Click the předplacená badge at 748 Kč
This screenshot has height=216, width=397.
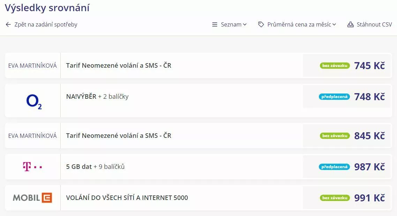334,97
